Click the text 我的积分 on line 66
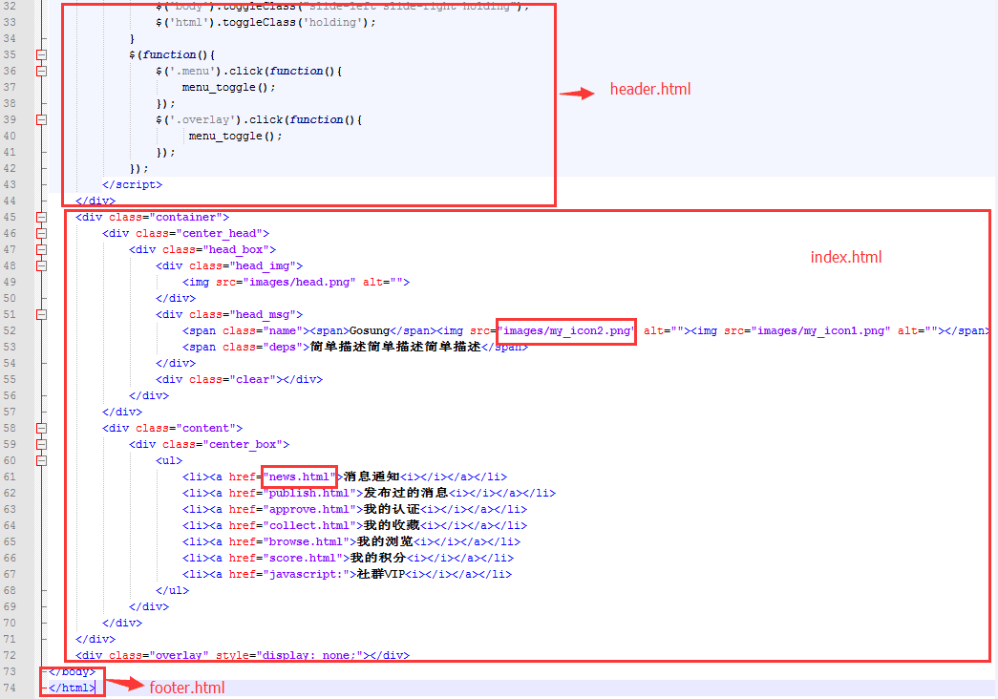 coord(378,559)
